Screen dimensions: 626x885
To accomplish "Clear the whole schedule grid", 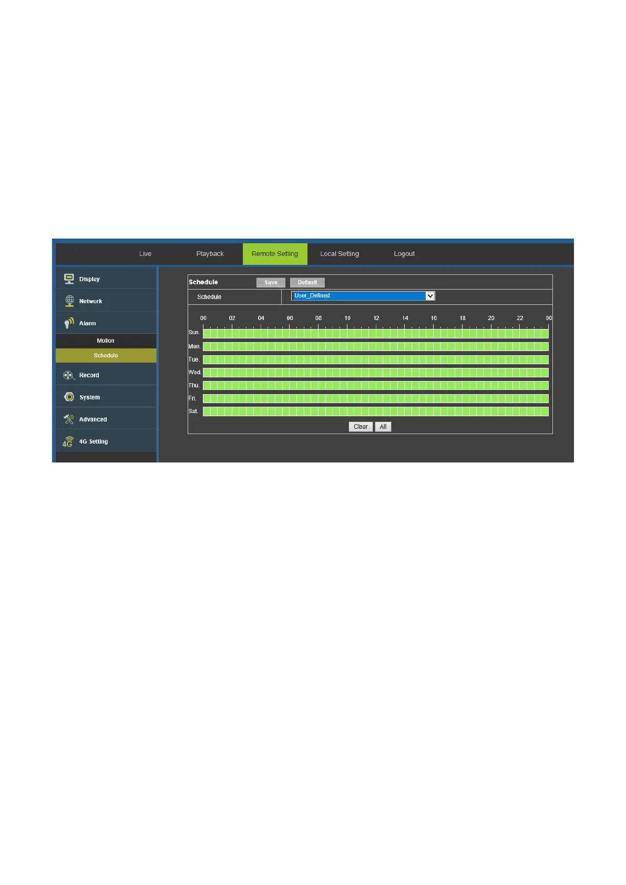I will tap(361, 427).
